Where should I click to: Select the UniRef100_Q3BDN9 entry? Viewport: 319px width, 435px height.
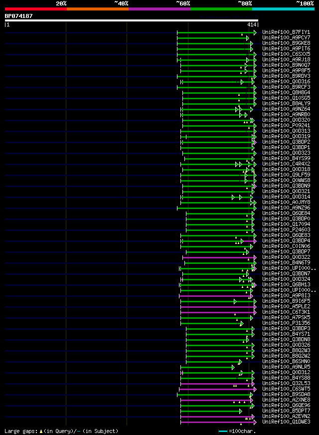click(x=286, y=186)
